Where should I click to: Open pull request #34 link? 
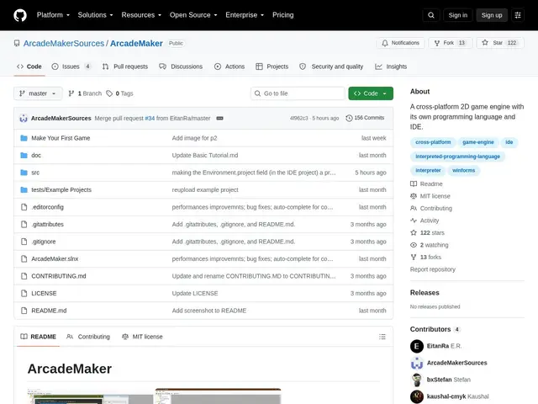[x=150, y=118]
